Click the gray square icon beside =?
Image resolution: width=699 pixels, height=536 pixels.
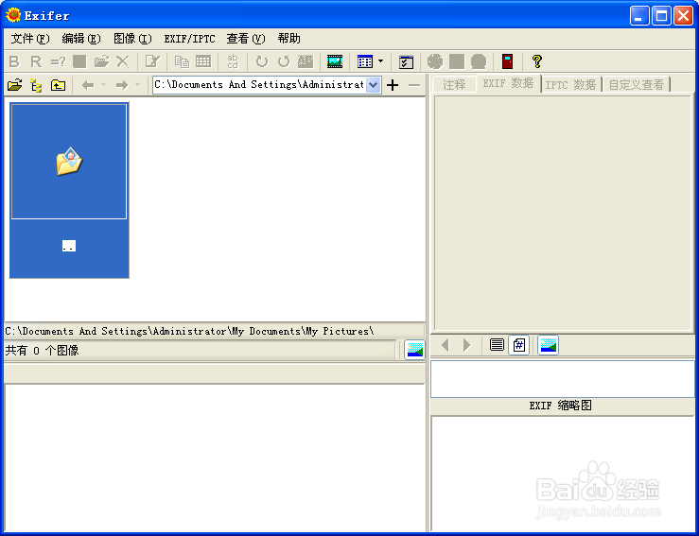[79, 61]
